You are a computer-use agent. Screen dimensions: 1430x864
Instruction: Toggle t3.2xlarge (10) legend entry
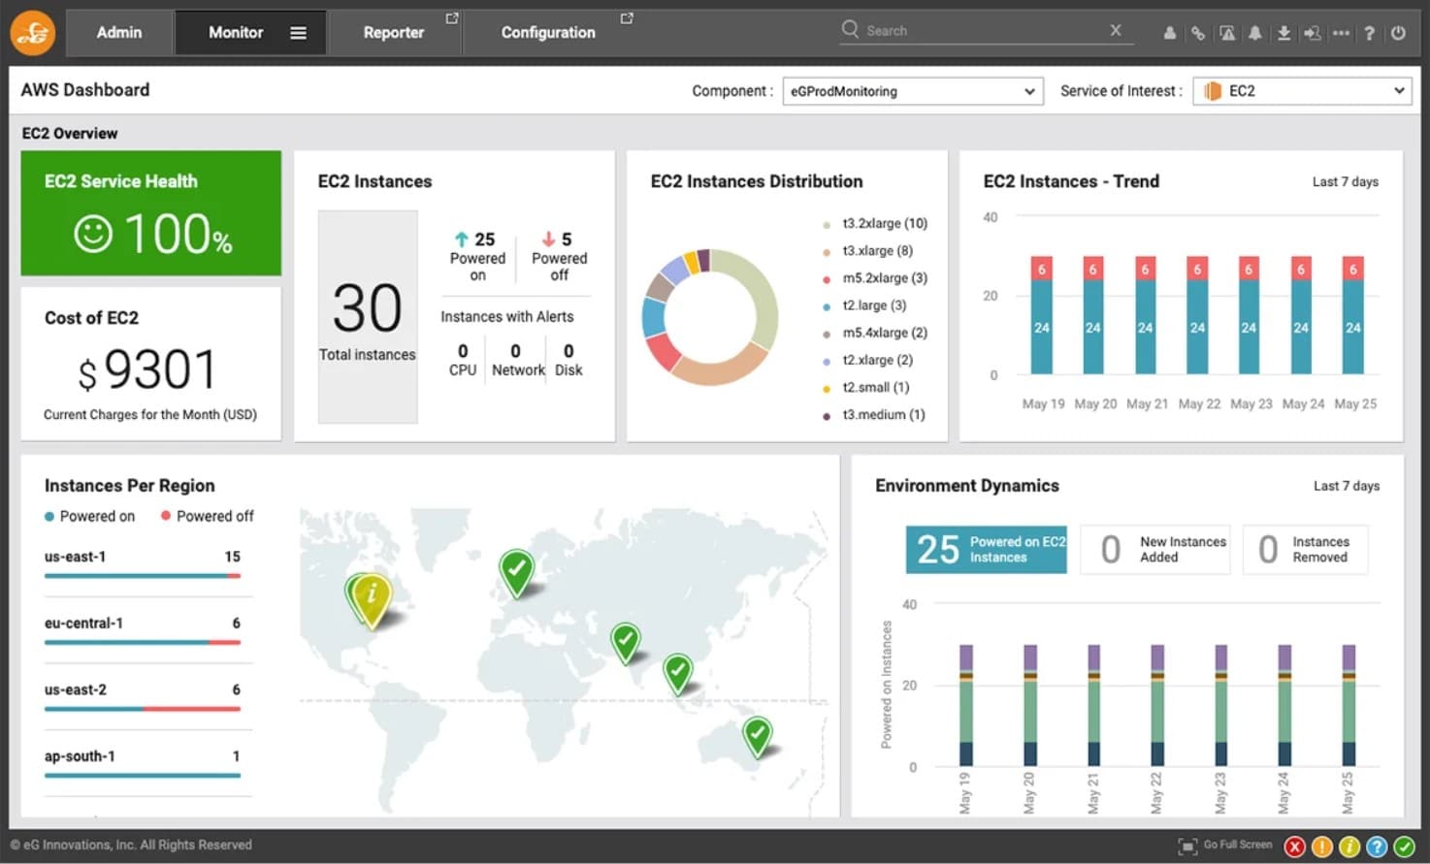click(875, 224)
